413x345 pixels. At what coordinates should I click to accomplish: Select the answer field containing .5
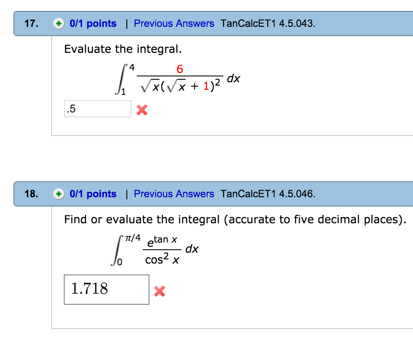(x=97, y=108)
